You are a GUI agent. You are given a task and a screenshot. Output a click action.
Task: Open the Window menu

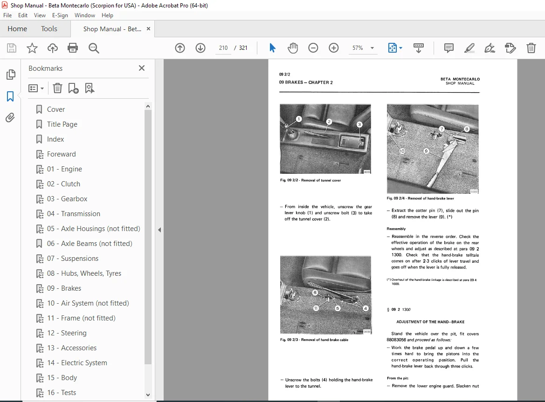[x=85, y=15]
